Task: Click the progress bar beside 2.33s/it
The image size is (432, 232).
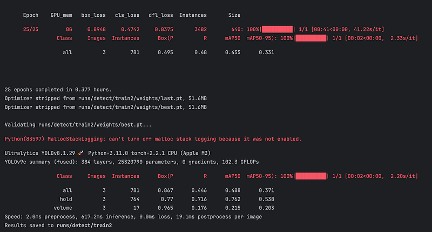Action: click(x=311, y=38)
